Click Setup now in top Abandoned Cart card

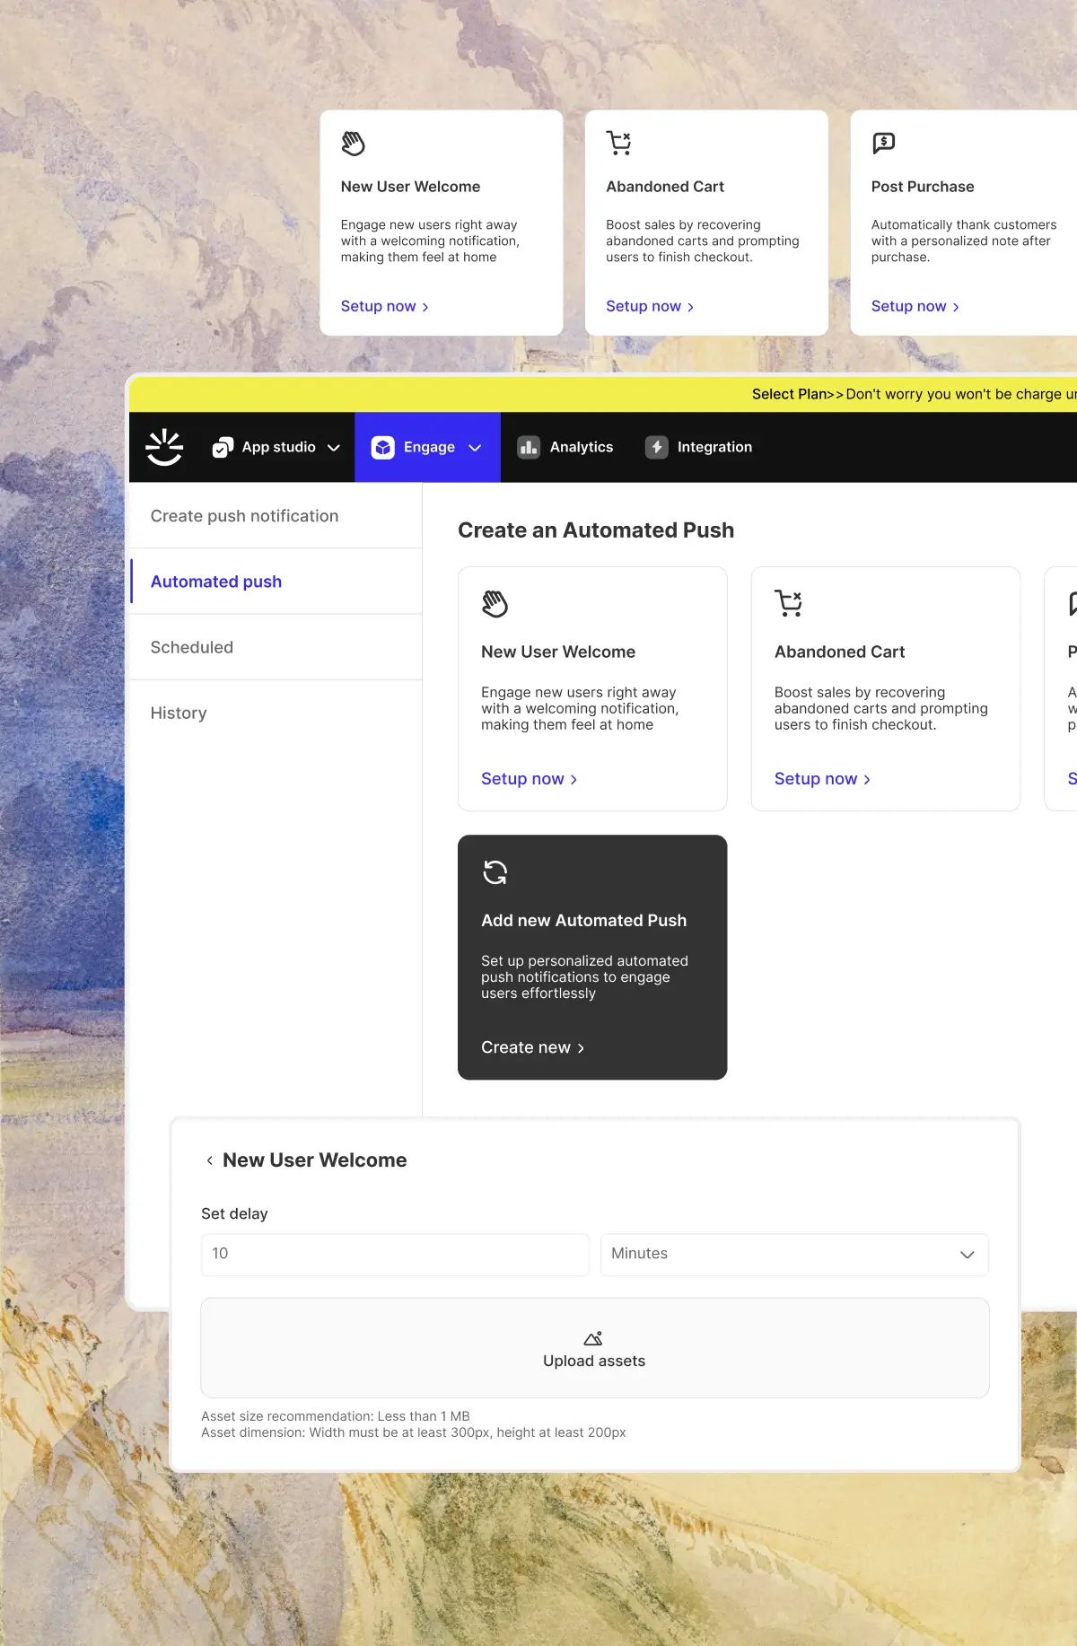click(650, 306)
